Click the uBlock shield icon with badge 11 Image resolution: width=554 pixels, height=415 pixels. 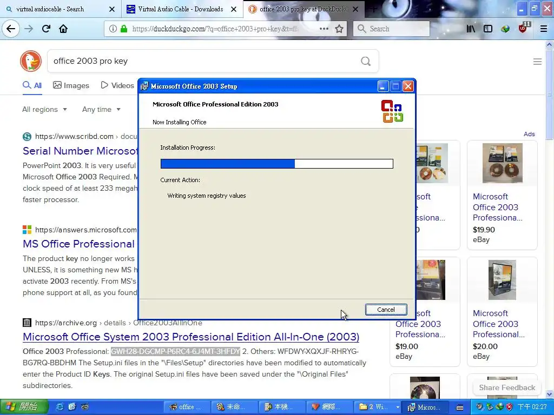[523, 28]
